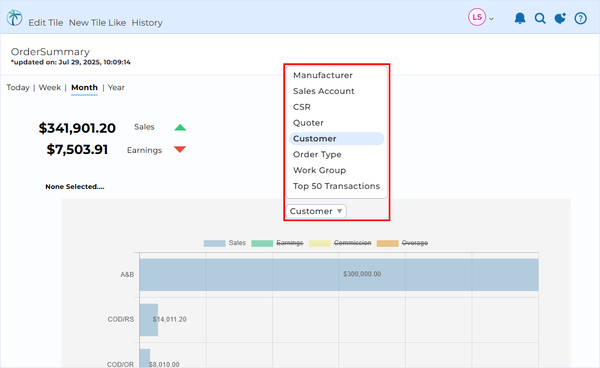Click the updated on timestamp text
This screenshot has height=368, width=600.
pos(71,62)
